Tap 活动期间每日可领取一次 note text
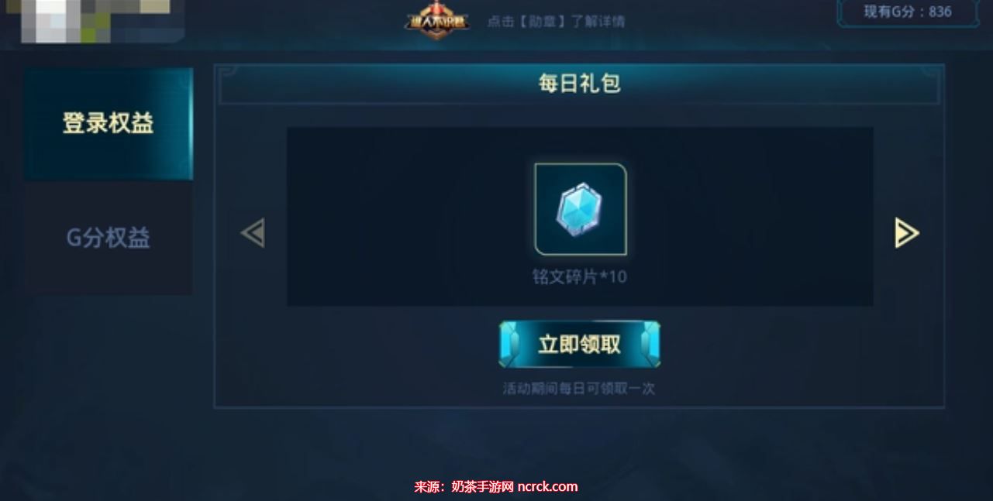The height and width of the screenshot is (501, 993). [x=579, y=389]
